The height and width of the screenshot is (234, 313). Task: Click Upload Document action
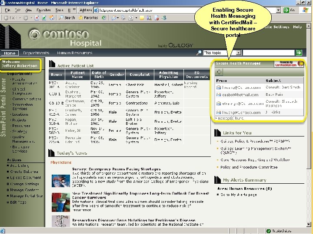click(x=25, y=178)
